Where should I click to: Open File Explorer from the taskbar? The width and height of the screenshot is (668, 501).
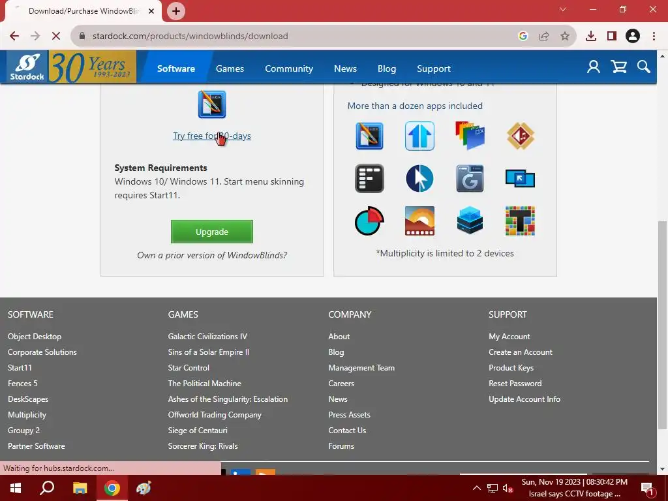tap(80, 488)
